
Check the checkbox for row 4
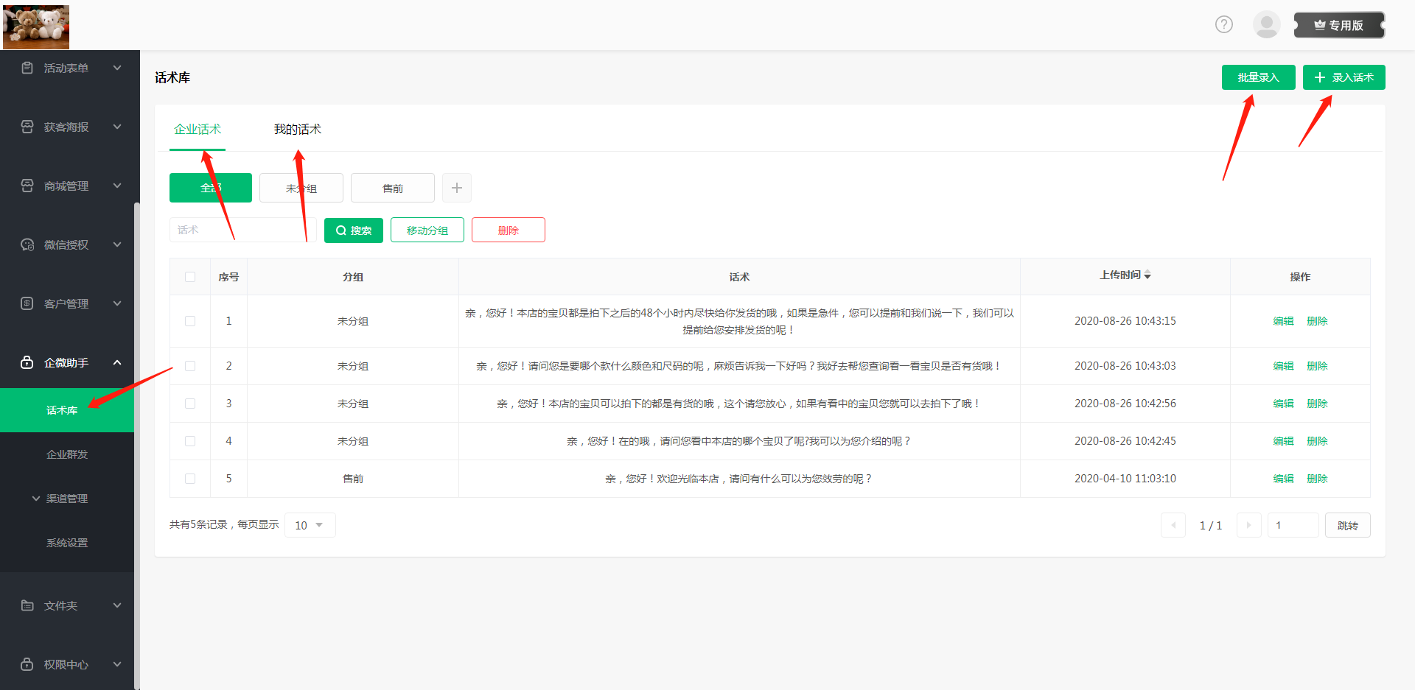click(190, 441)
